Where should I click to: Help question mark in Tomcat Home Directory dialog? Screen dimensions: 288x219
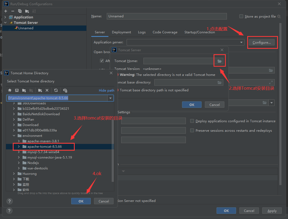point(10,201)
